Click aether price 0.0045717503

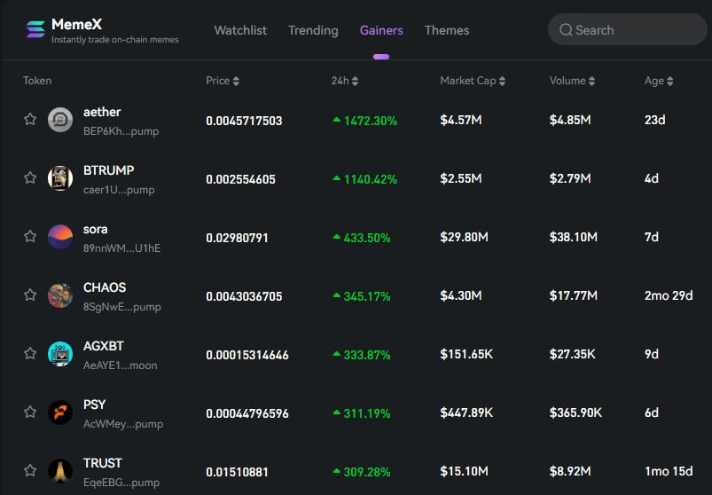point(245,121)
